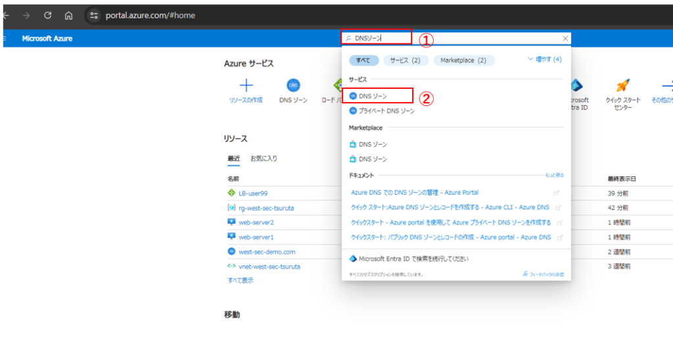Click 2 週間前 last viewed value
This screenshot has height=354, width=673.
pyautogui.click(x=619, y=252)
